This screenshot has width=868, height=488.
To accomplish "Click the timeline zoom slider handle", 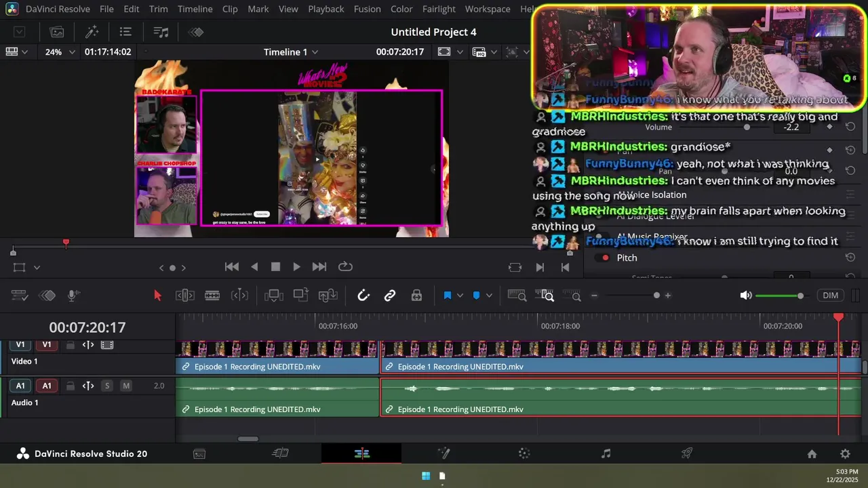I will click(x=656, y=296).
